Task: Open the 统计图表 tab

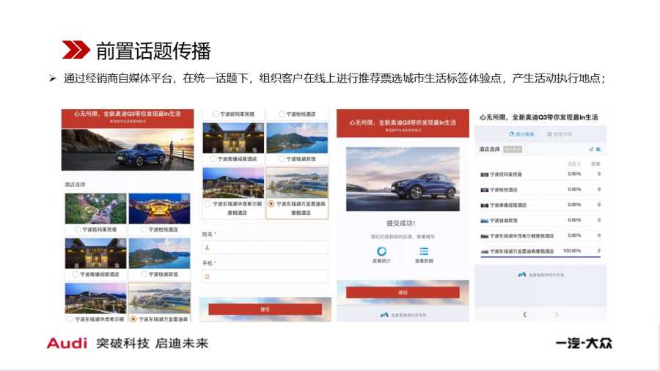Action: [x=521, y=134]
